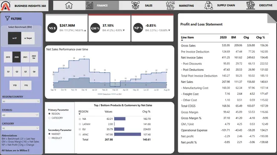Click the Finance chart icon

89,5
